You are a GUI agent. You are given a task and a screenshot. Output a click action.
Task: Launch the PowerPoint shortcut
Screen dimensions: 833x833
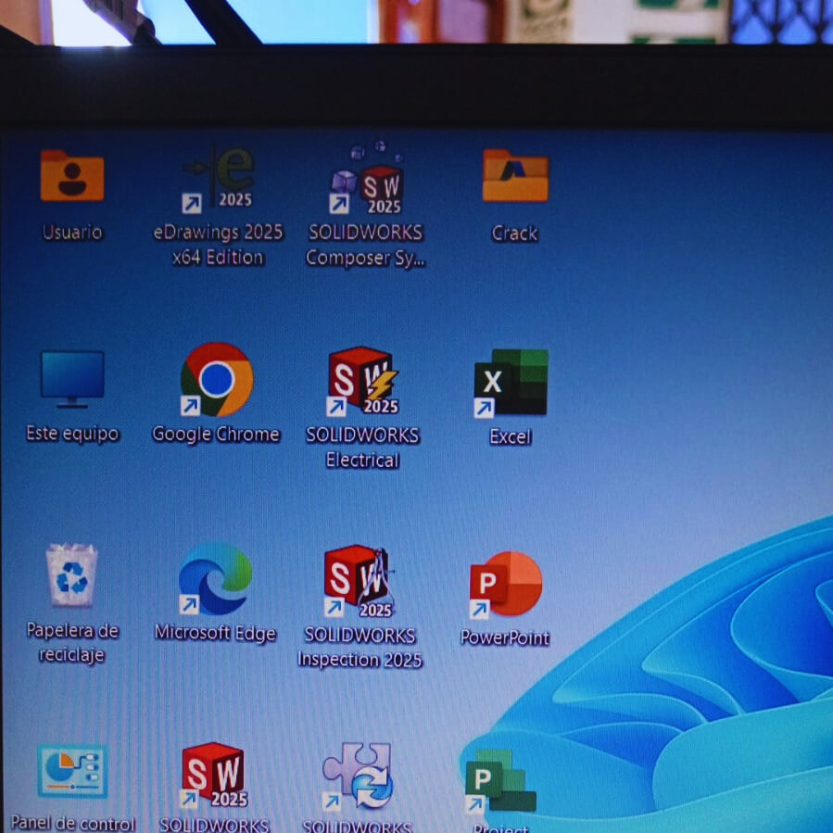click(x=506, y=585)
